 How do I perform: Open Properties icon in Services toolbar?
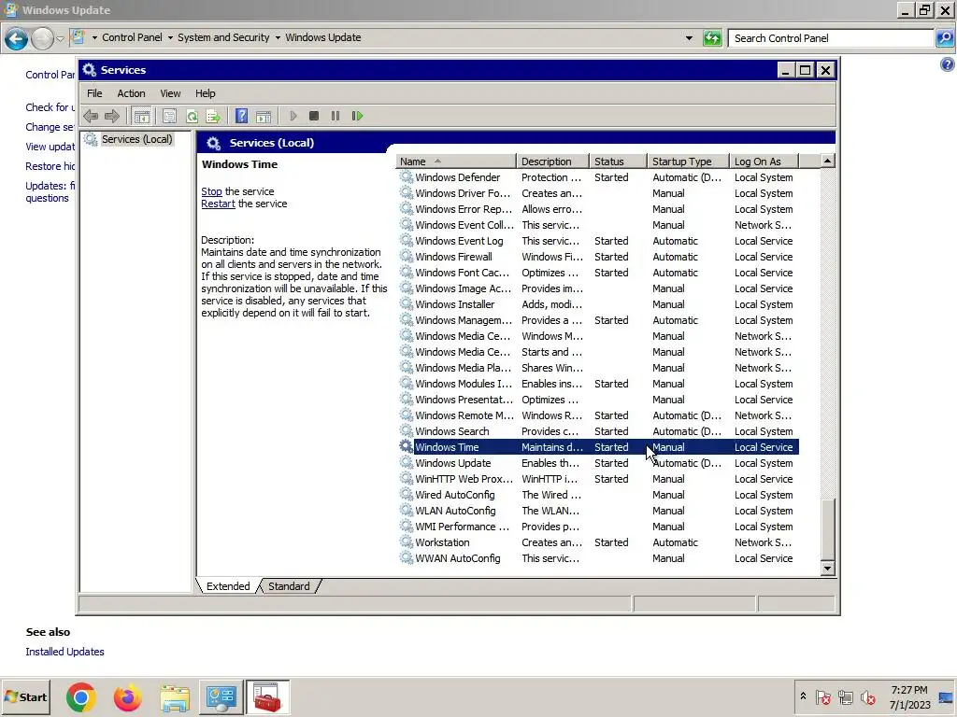pos(170,116)
